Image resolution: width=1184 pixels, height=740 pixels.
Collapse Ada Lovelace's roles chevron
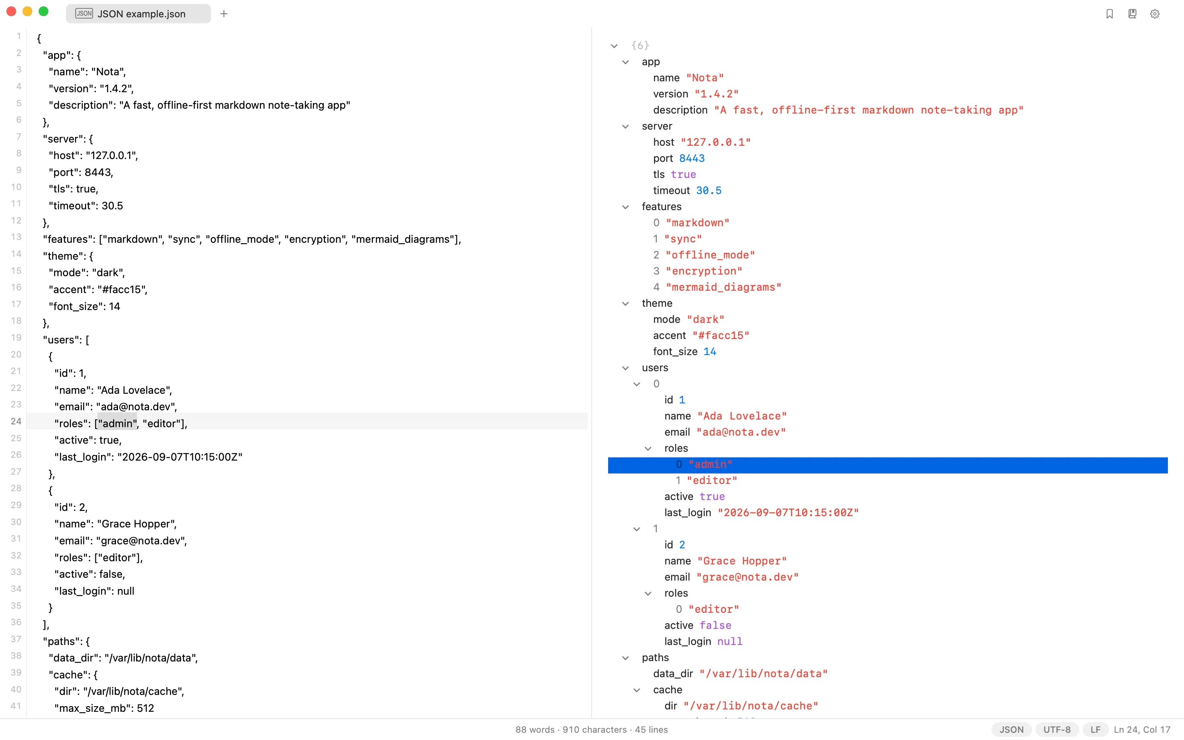(x=648, y=448)
